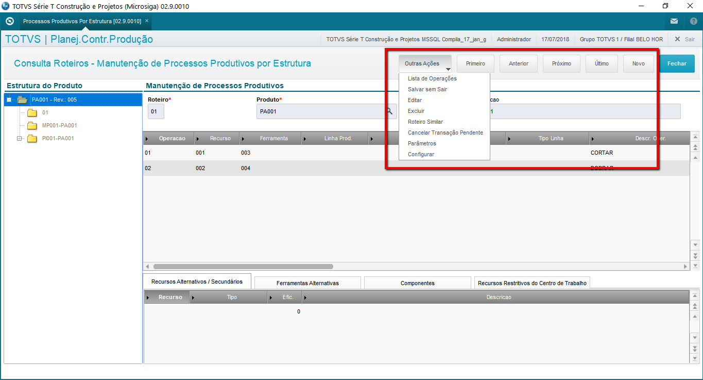The width and height of the screenshot is (703, 380).
Task: Select the MP001-PA001 tree item
Action: [x=60, y=125]
